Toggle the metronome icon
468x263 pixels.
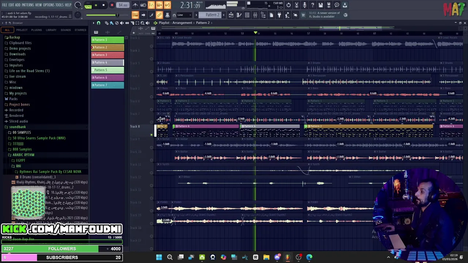click(135, 5)
